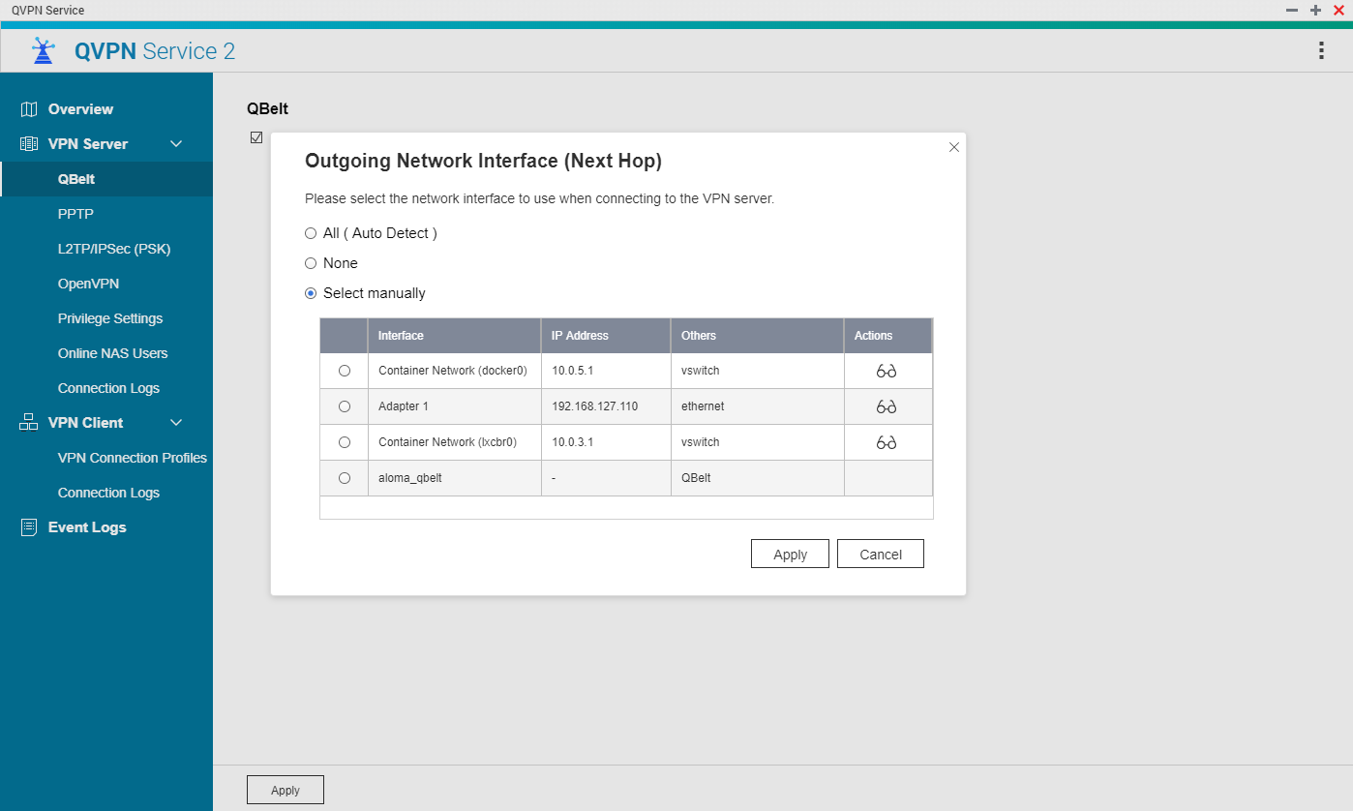The width and height of the screenshot is (1353, 811).
Task: Click the QVPN Service logo icon
Action: pos(44,51)
